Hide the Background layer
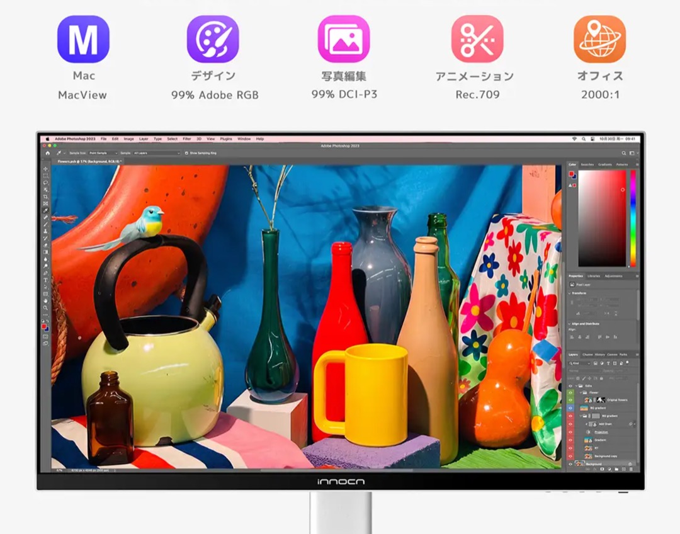Viewport: 680px width, 534px height. point(570,464)
